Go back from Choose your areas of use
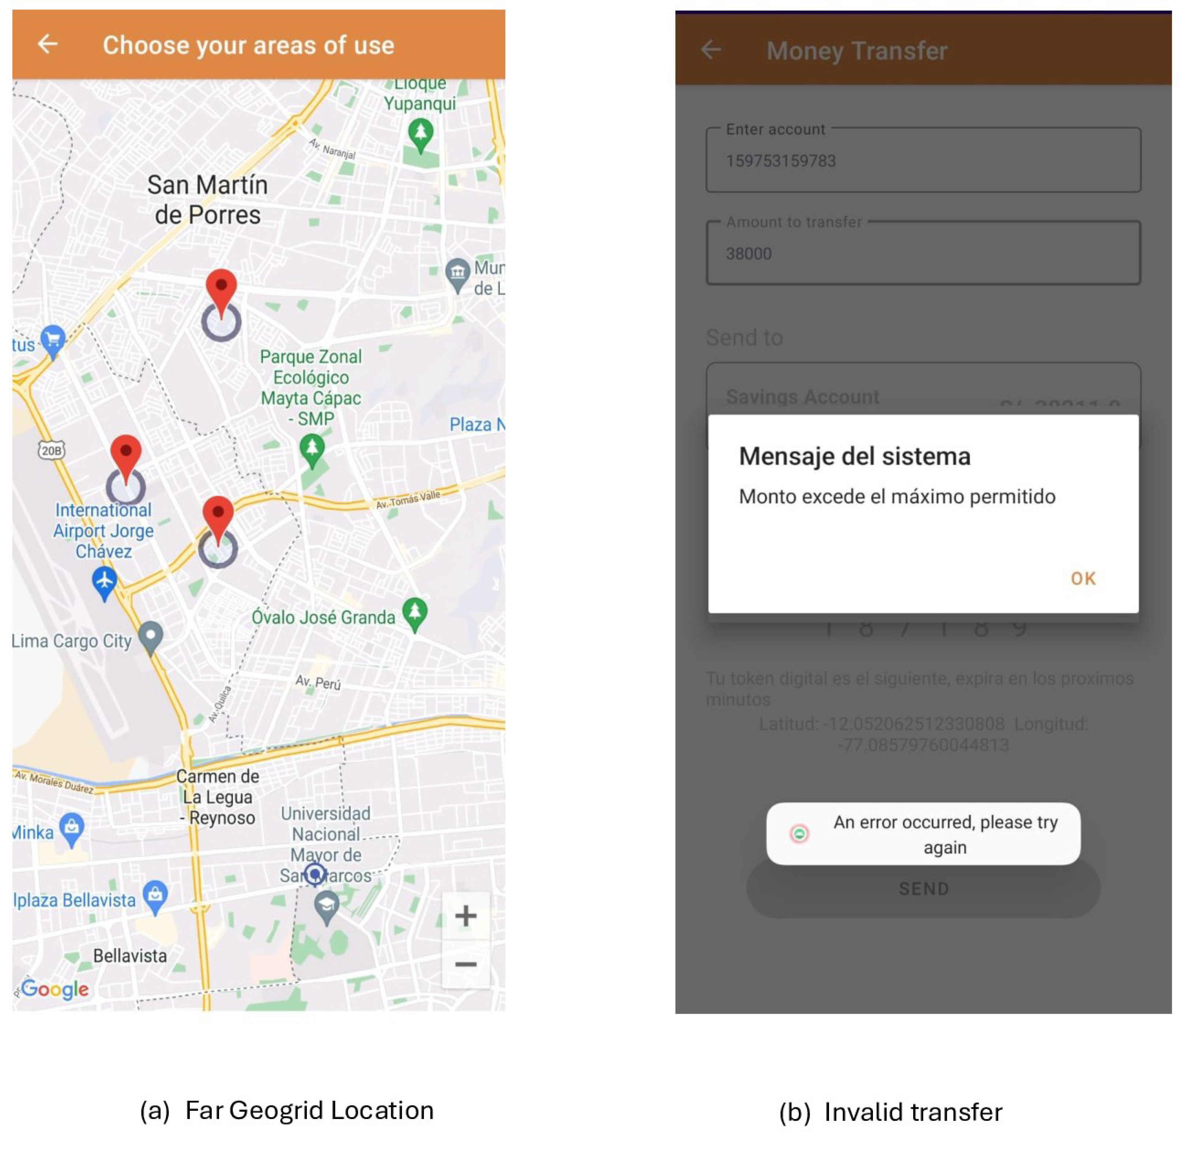Screen dimensions: 1186x1149 [47, 44]
